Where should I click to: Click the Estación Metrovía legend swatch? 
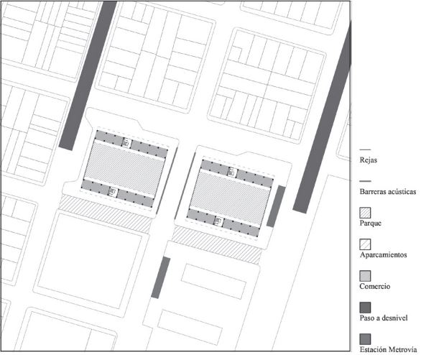coord(365,339)
